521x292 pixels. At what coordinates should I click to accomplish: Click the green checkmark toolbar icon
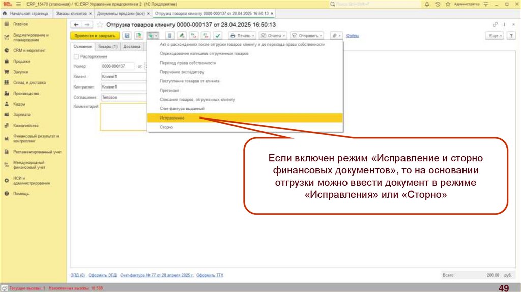pyautogui.click(x=217, y=35)
